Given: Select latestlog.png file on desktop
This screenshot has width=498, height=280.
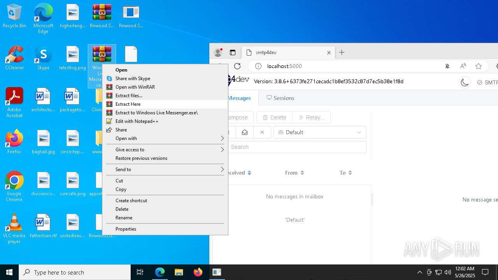Looking at the screenshot, I should [x=73, y=58].
